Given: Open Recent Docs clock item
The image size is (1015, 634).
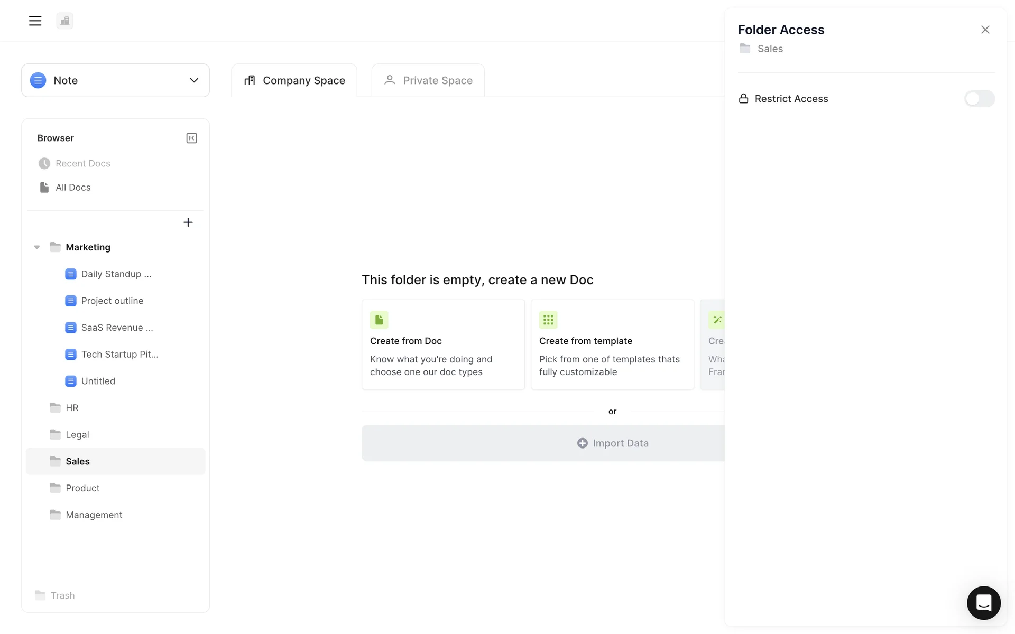Looking at the screenshot, I should (x=82, y=164).
